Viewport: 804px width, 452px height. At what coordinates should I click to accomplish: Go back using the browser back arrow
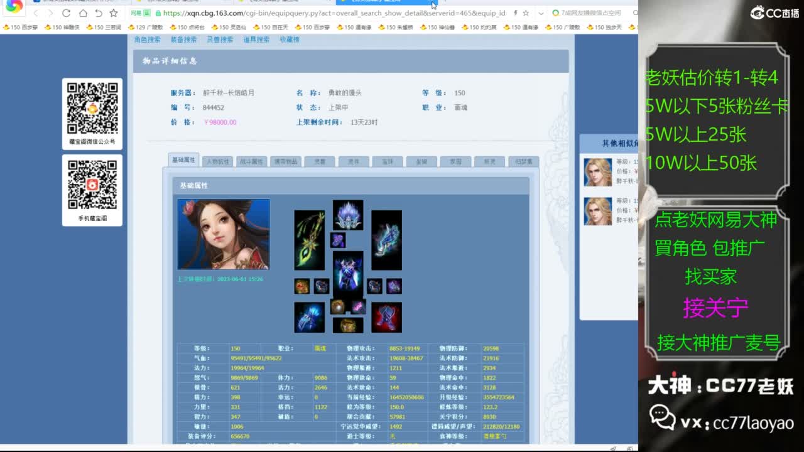36,13
